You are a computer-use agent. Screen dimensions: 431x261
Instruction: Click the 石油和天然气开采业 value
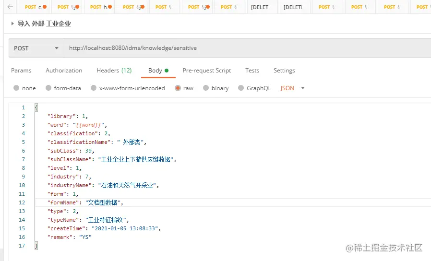(x=127, y=185)
